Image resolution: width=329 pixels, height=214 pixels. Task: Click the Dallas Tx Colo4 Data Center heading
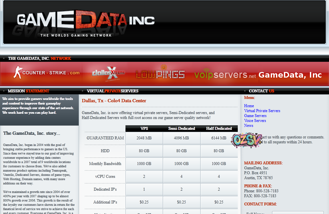pyautogui.click(x=114, y=101)
